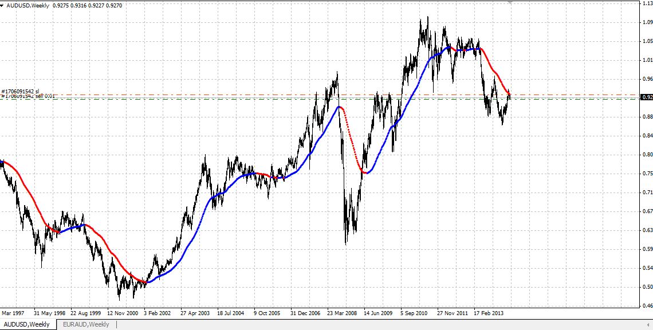Screen dimensions: 653x330
Task: Click the highlighted current price label 0.92
Action: (x=647, y=97)
